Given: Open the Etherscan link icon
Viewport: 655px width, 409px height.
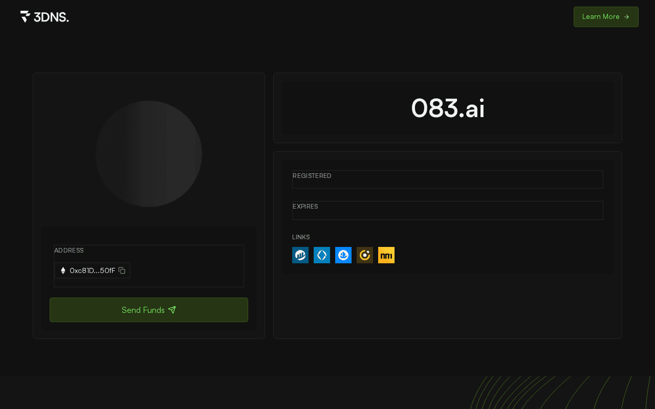Looking at the screenshot, I should tap(300, 255).
